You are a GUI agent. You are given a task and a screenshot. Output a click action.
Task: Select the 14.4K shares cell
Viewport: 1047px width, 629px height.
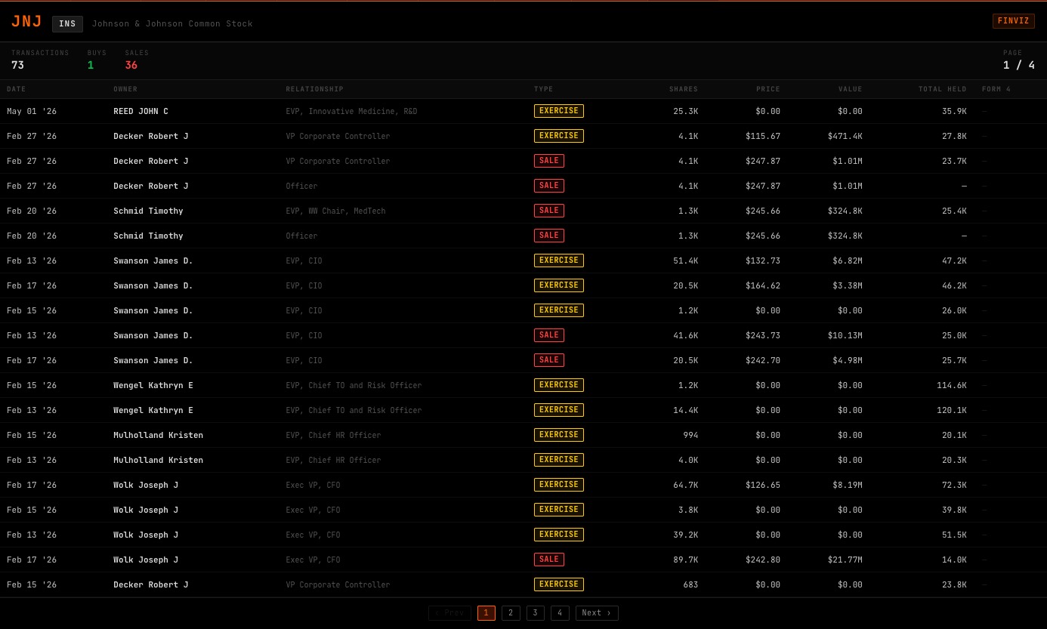(x=686, y=410)
